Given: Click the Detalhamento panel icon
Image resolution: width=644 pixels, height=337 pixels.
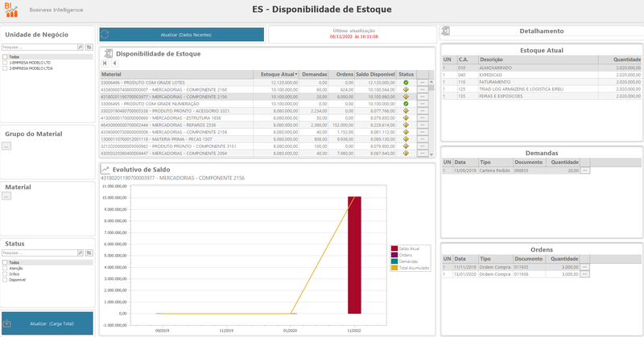Looking at the screenshot, I should pos(446,31).
